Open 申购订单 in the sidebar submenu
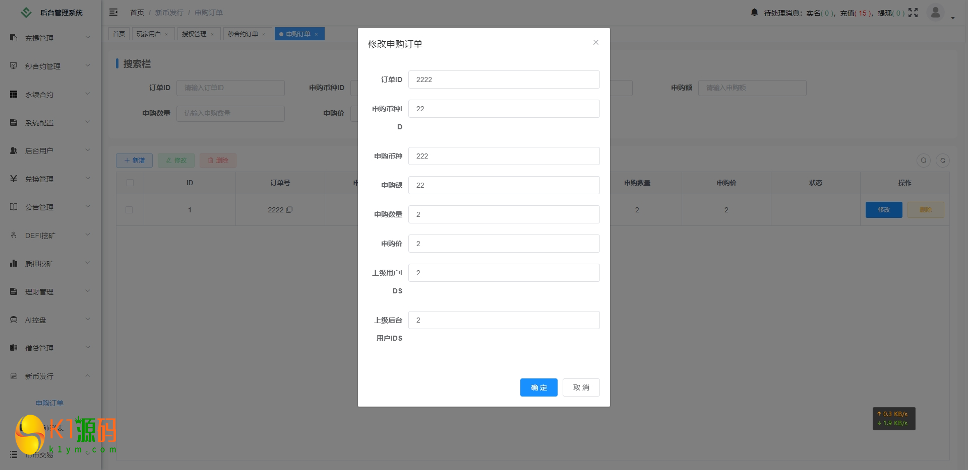 point(49,403)
